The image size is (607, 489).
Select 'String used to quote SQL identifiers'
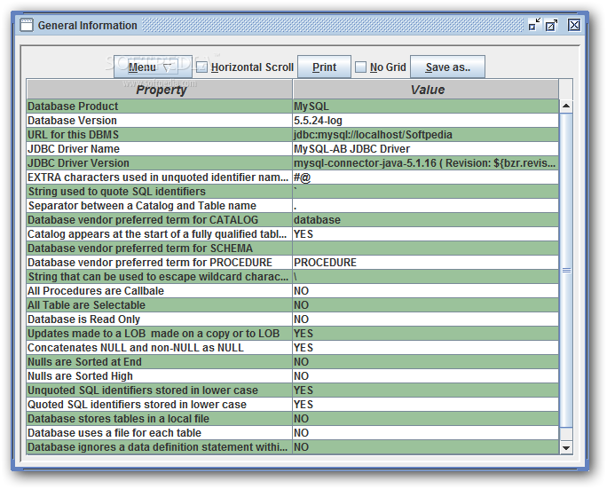[160, 192]
